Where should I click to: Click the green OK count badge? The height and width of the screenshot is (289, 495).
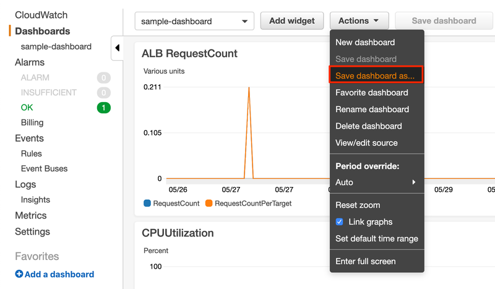103,108
